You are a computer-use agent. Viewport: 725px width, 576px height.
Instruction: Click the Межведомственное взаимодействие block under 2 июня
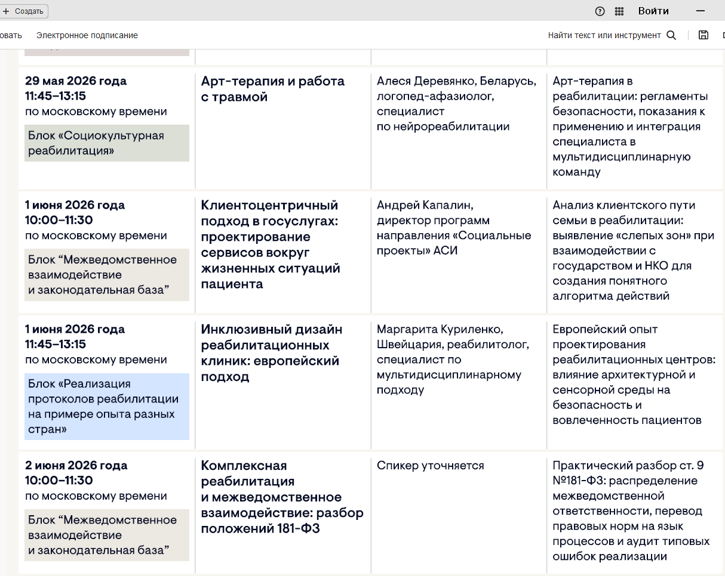pos(107,535)
